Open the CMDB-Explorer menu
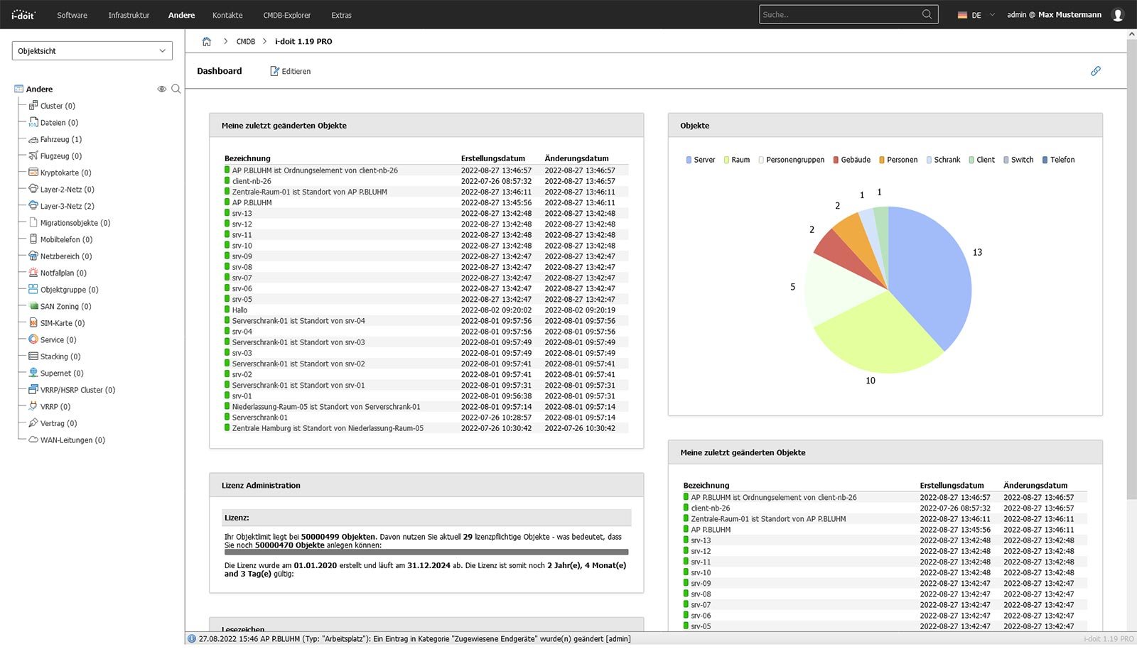The image size is (1137, 654). pyautogui.click(x=287, y=15)
